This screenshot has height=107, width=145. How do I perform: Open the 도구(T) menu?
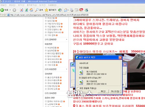tap(42, 5)
